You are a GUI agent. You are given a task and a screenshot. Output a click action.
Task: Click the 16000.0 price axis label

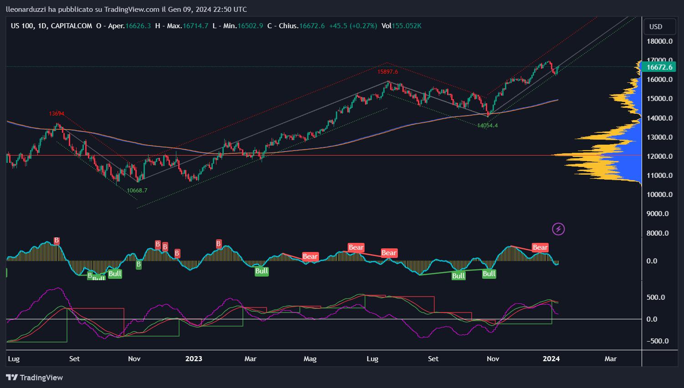[660, 80]
